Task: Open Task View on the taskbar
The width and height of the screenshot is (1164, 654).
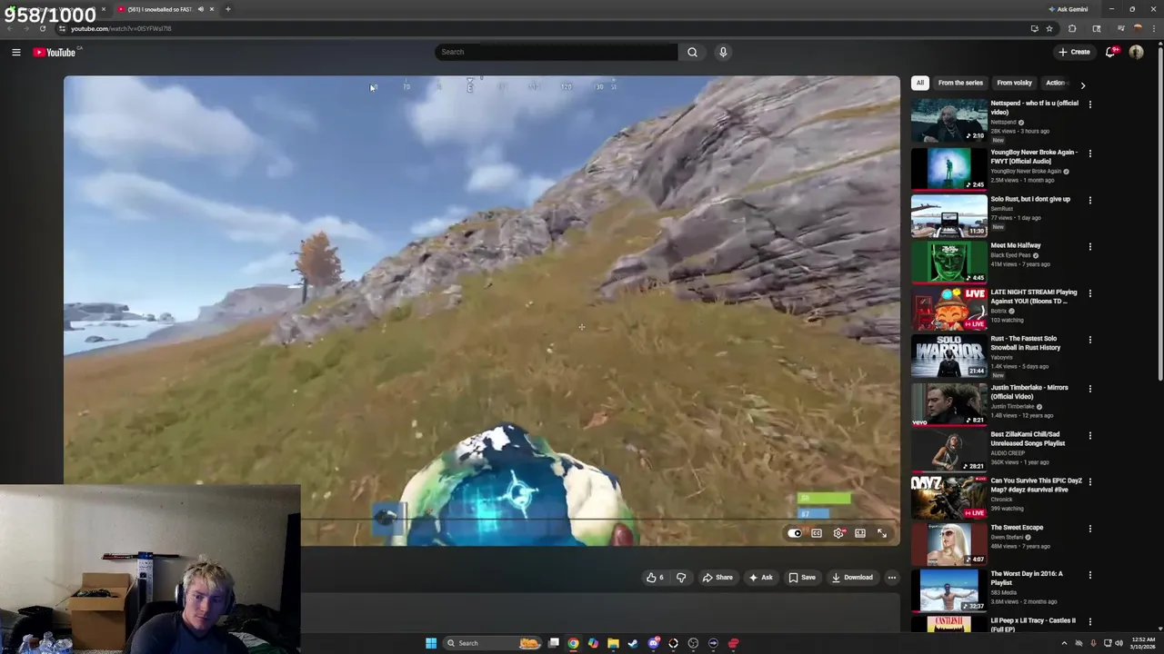Action: [553, 643]
